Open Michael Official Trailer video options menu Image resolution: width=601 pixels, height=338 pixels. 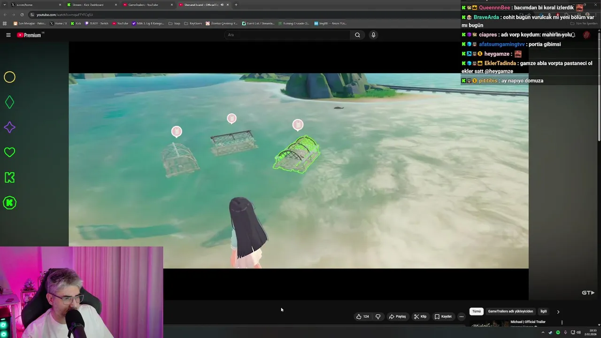(562, 323)
